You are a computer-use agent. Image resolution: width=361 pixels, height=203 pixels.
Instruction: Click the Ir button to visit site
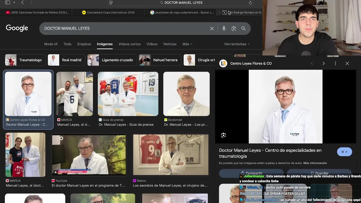coord(344,152)
